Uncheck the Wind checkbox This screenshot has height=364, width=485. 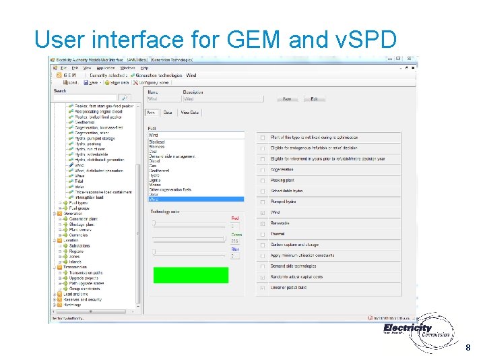[x=263, y=213]
